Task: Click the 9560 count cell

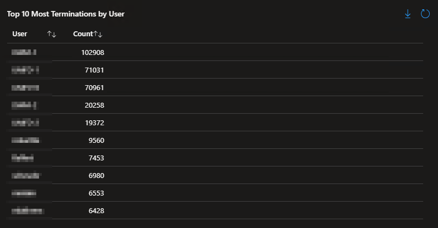Action: pos(96,141)
